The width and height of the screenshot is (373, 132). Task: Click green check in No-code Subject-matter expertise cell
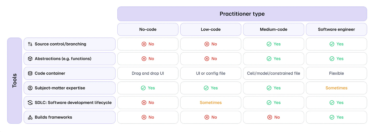click(x=143, y=88)
